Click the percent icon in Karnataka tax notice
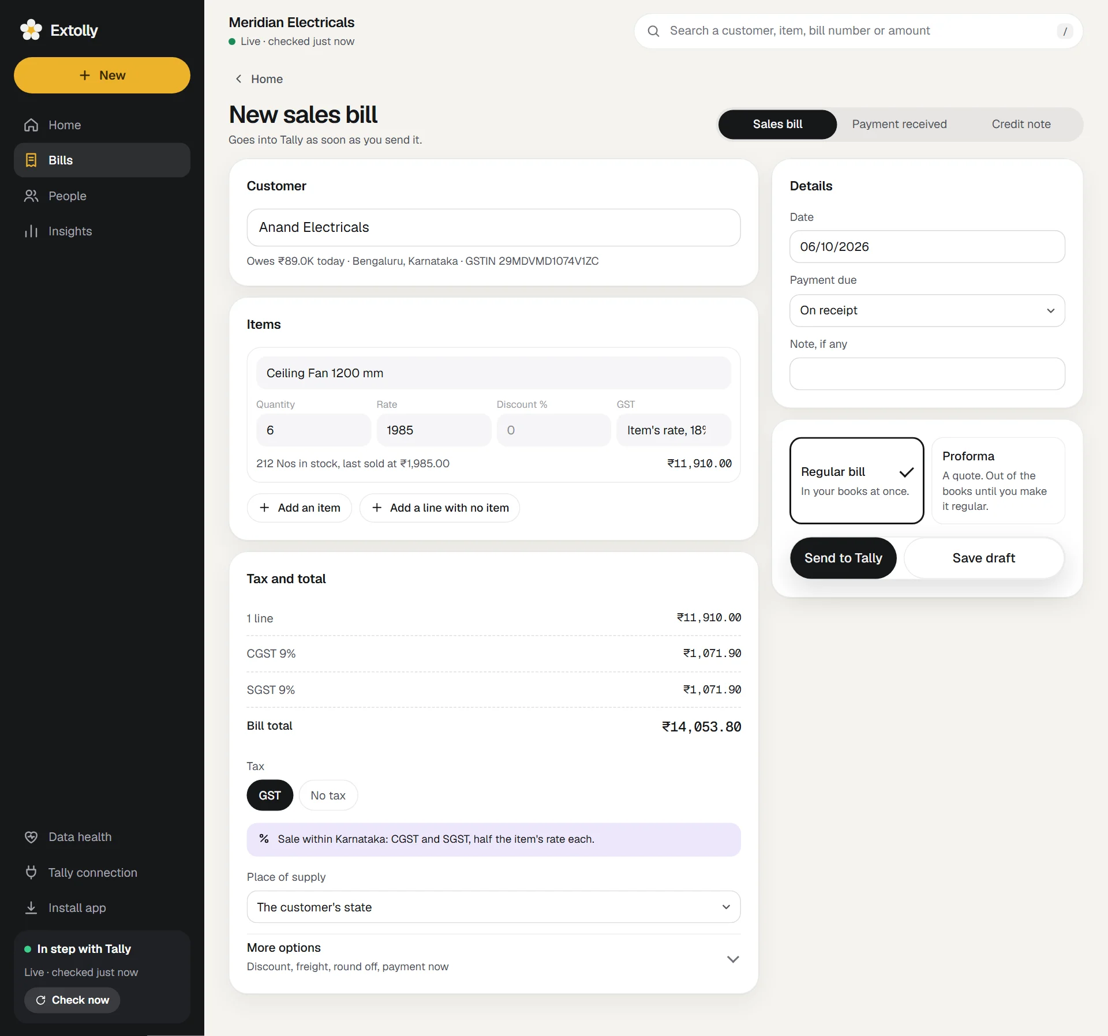 264,839
